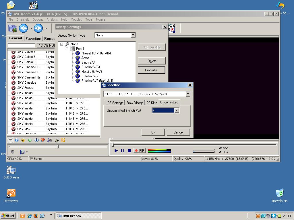Viewport: 294px width, 220px height.
Task: Go to previous channel with back arrow
Action: tap(24, 28)
